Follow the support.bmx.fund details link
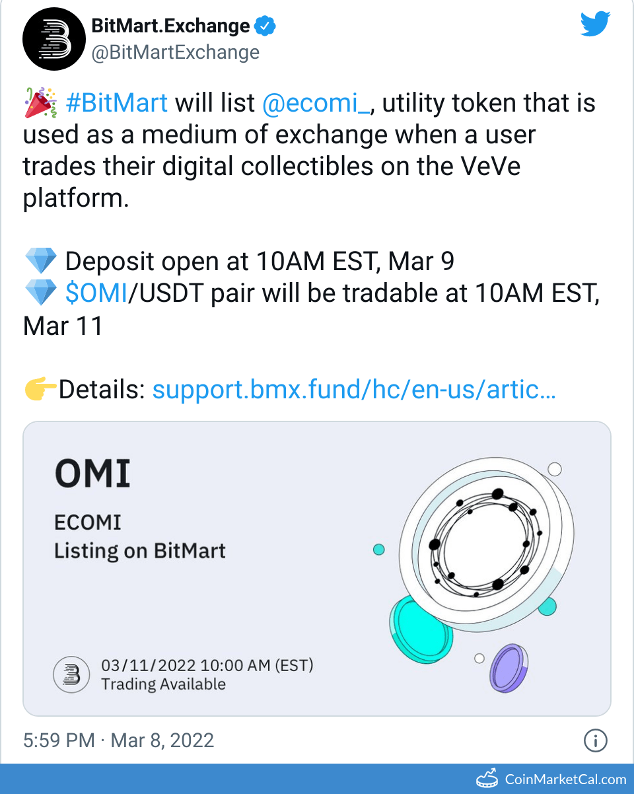Screen dimensions: 634x794 (x=354, y=390)
